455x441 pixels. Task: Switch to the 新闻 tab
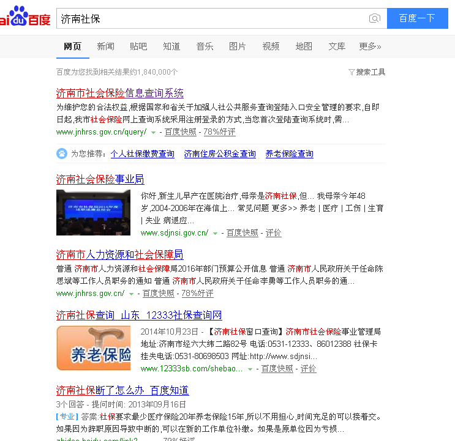(x=105, y=46)
